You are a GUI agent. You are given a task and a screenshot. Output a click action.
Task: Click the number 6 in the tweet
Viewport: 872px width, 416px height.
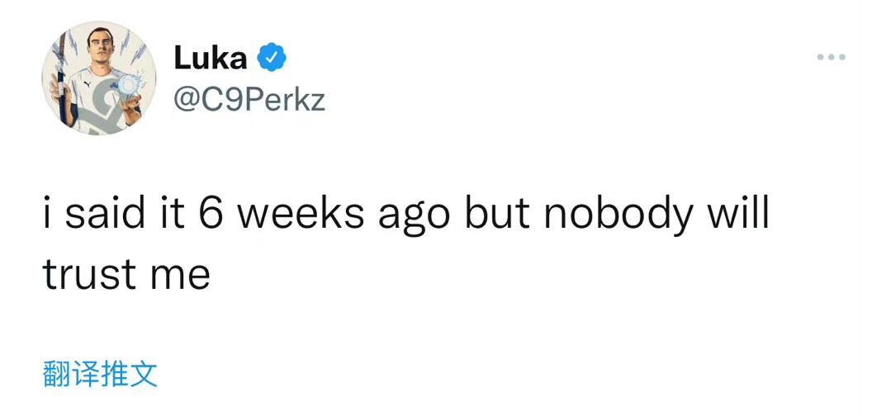click(x=209, y=214)
